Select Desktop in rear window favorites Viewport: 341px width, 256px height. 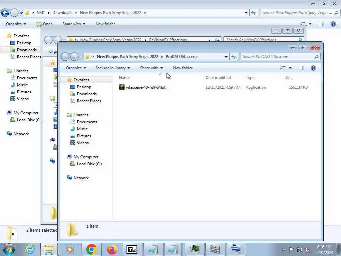(24, 43)
